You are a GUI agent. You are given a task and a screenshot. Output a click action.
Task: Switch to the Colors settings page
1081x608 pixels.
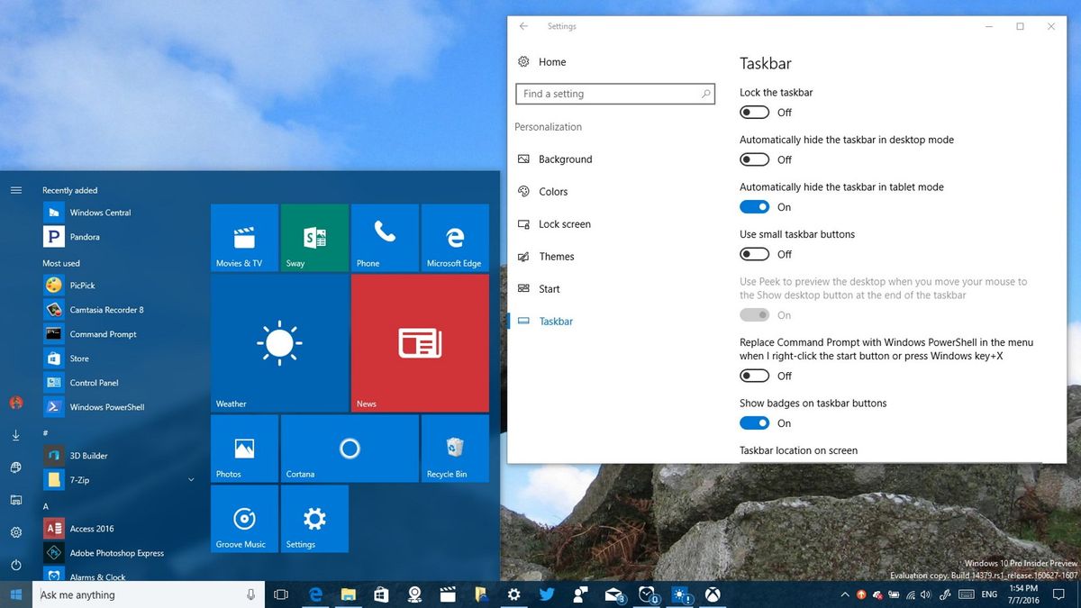pos(555,191)
